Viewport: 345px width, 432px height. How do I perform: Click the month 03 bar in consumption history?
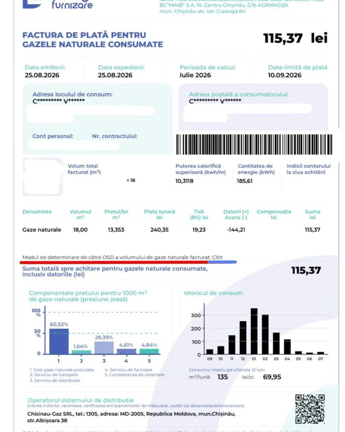coord(276,343)
